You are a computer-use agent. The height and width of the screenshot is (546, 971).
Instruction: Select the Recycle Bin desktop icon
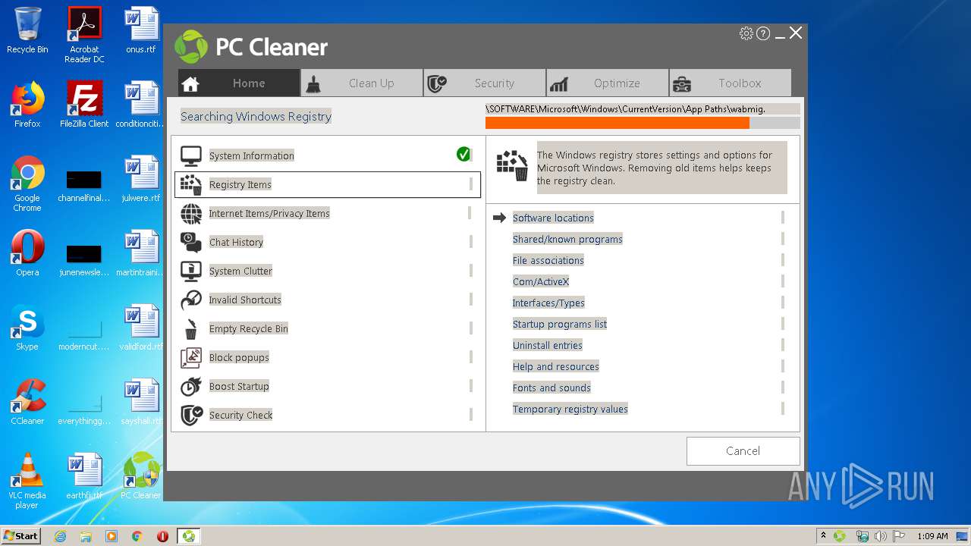coord(27,30)
